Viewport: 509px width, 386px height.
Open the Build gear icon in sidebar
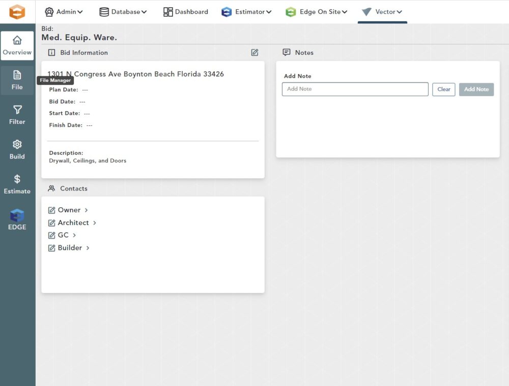(17, 144)
